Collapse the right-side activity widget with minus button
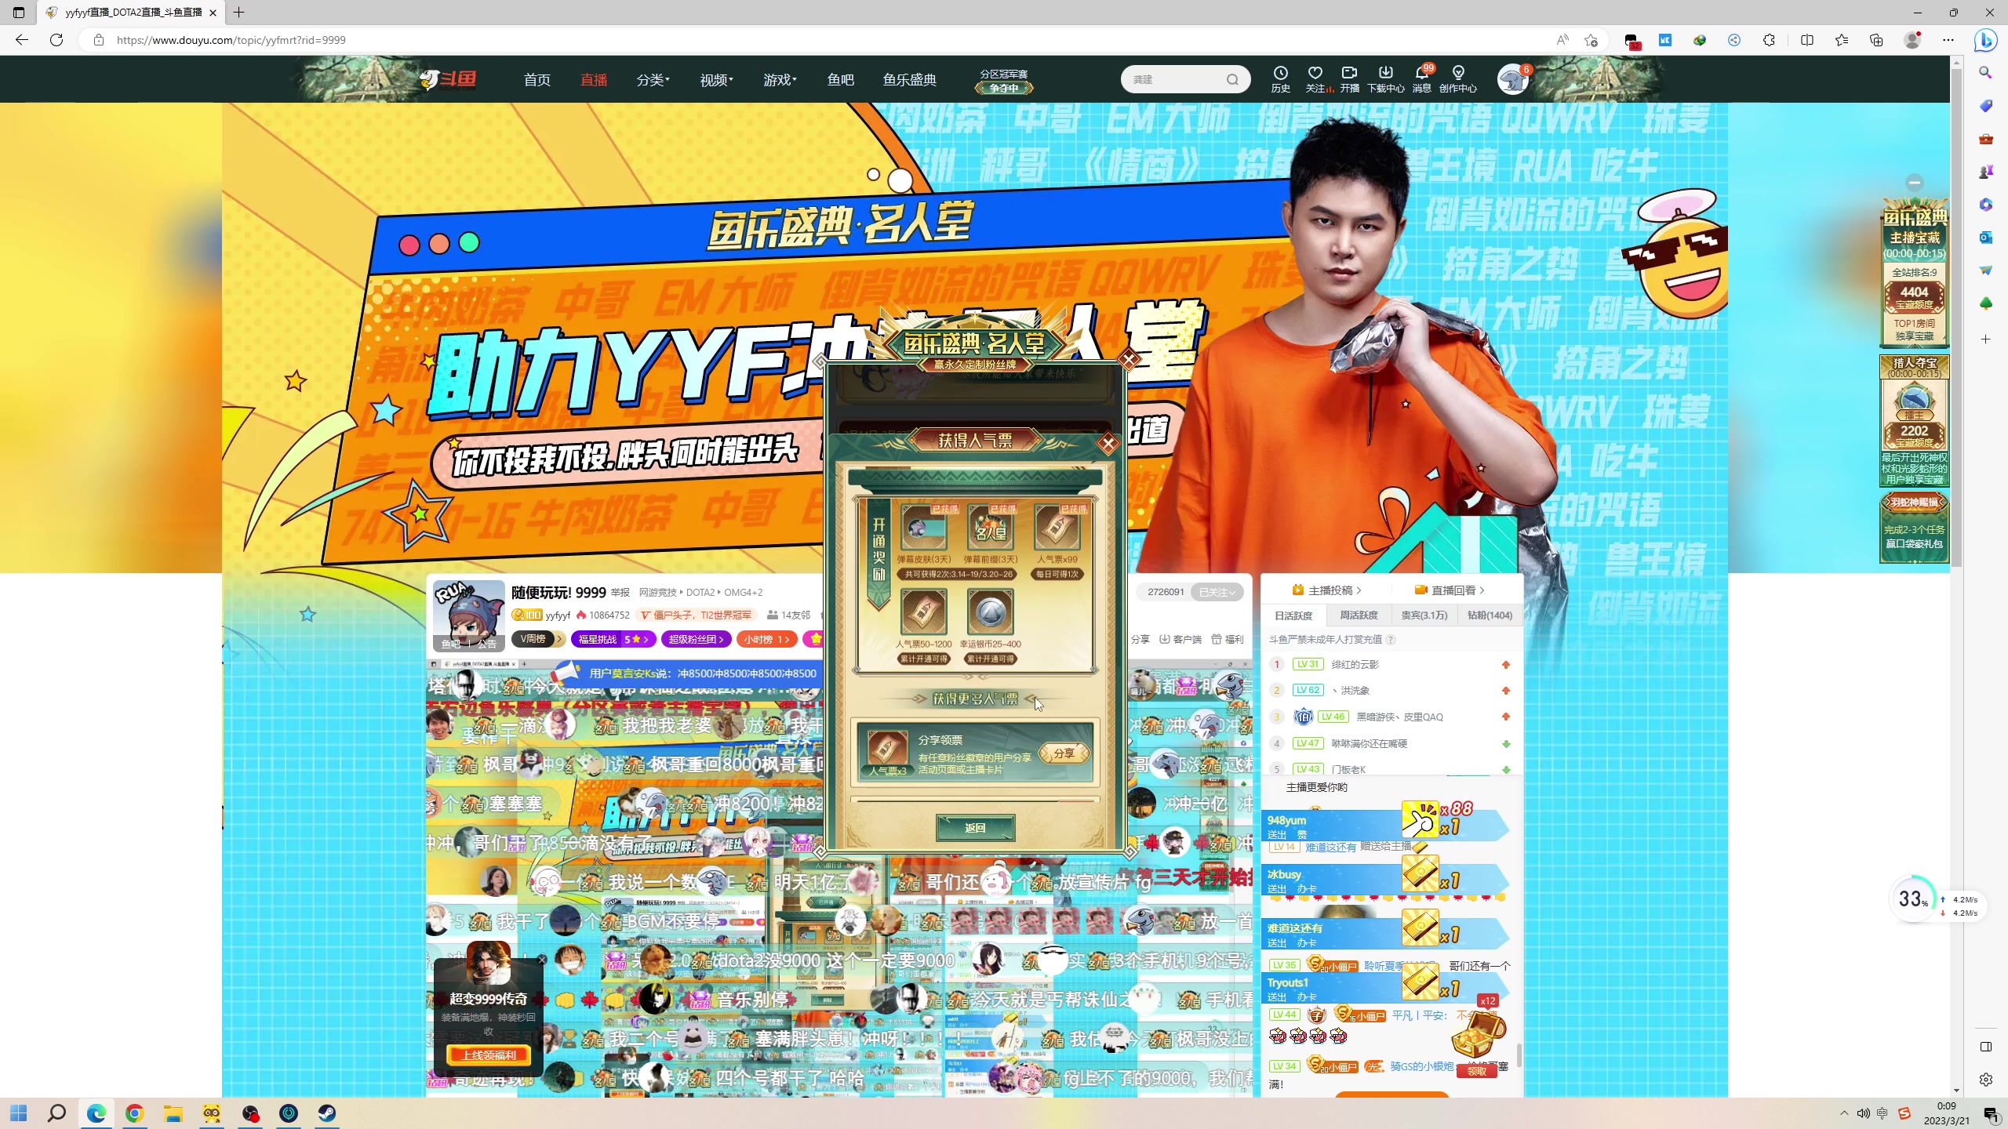Image resolution: width=2008 pixels, height=1129 pixels. point(1915,183)
